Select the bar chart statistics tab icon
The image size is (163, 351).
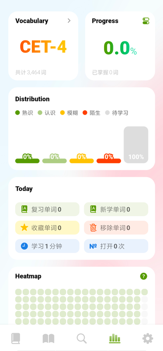[x=115, y=339]
